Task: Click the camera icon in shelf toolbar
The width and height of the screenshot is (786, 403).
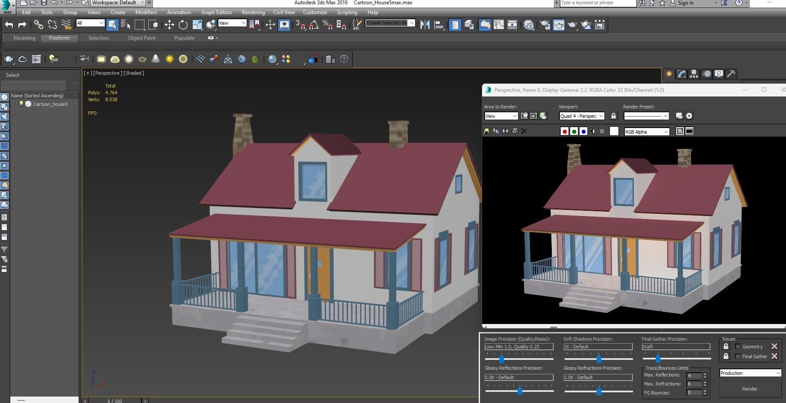Action: click(x=84, y=59)
